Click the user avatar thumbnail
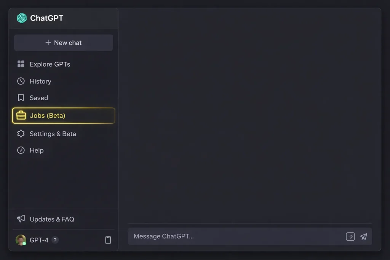The height and width of the screenshot is (260, 390). (21, 240)
